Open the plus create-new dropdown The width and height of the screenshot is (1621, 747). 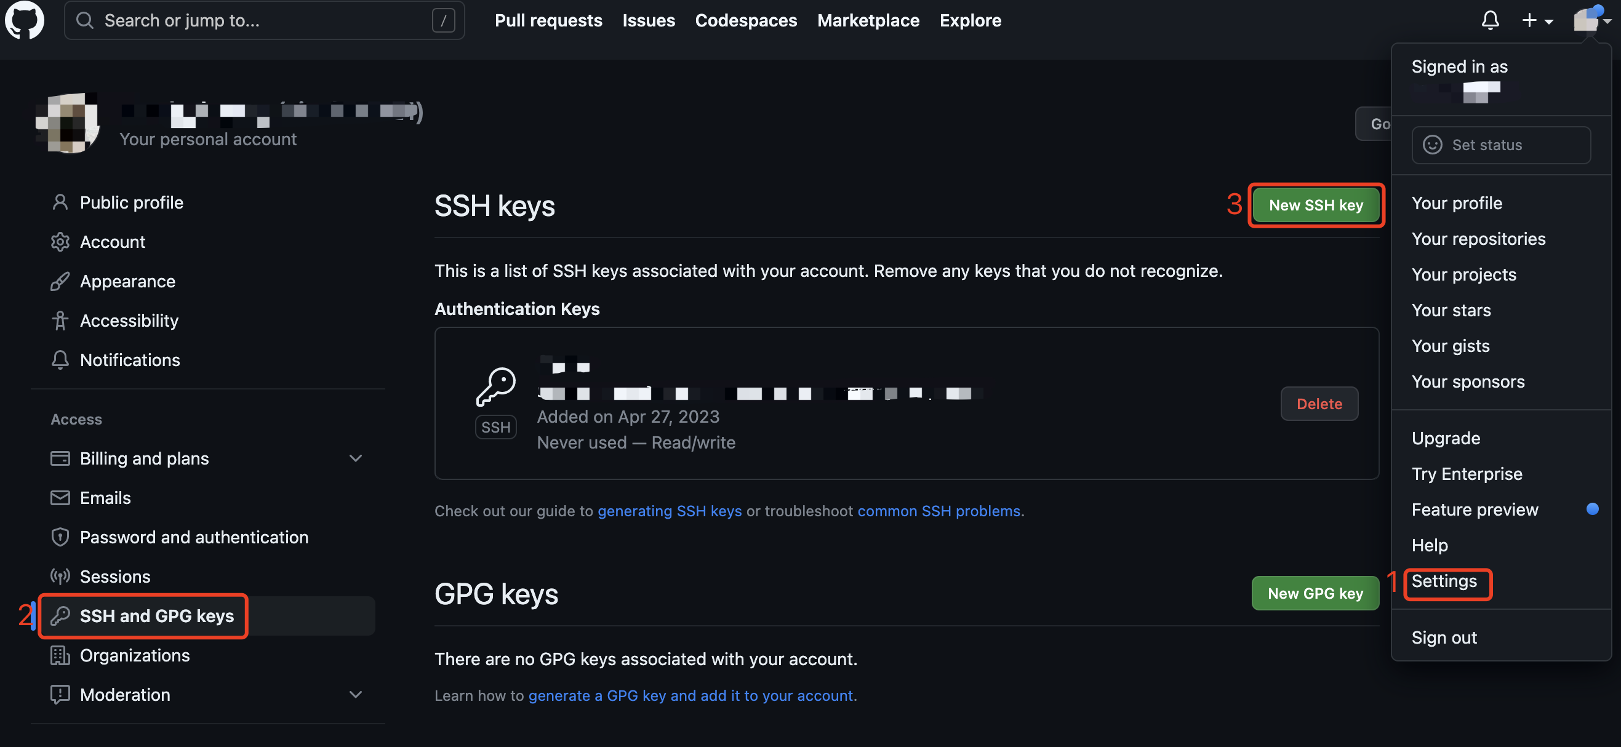pyautogui.click(x=1537, y=20)
